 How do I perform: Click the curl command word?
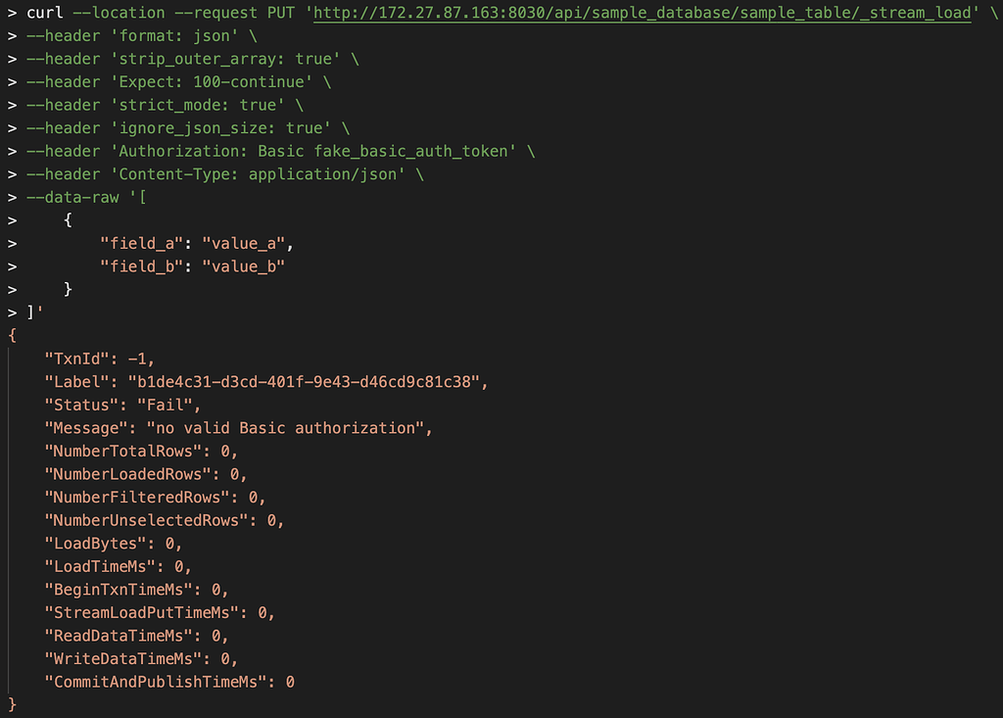(45, 13)
